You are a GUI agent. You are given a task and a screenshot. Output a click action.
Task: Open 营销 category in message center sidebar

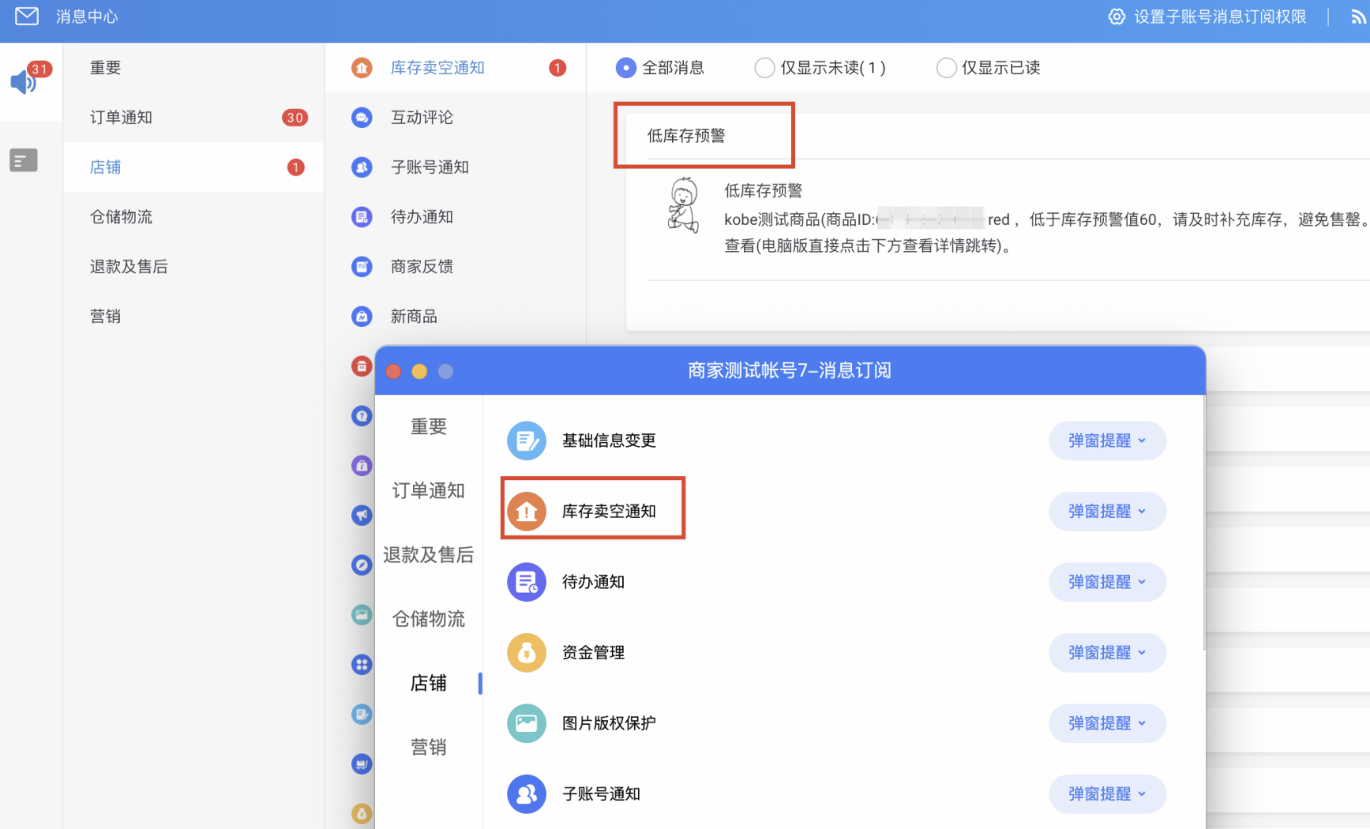[x=193, y=317]
